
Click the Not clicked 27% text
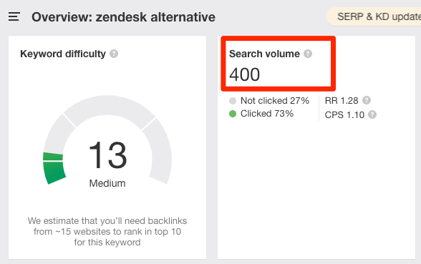point(275,101)
